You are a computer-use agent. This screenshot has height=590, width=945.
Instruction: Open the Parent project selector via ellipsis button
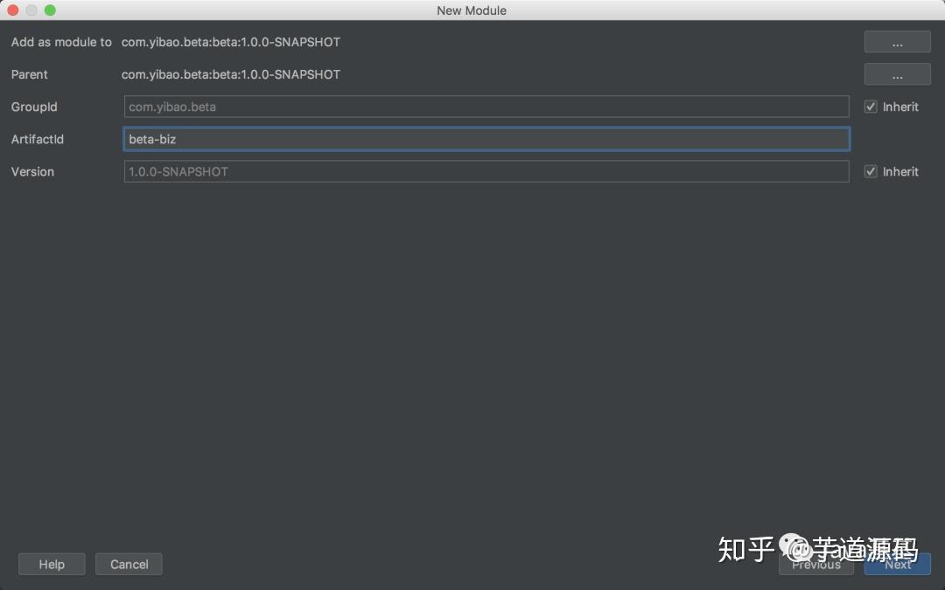coord(897,73)
